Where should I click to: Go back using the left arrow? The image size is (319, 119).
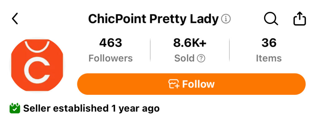point(15,19)
